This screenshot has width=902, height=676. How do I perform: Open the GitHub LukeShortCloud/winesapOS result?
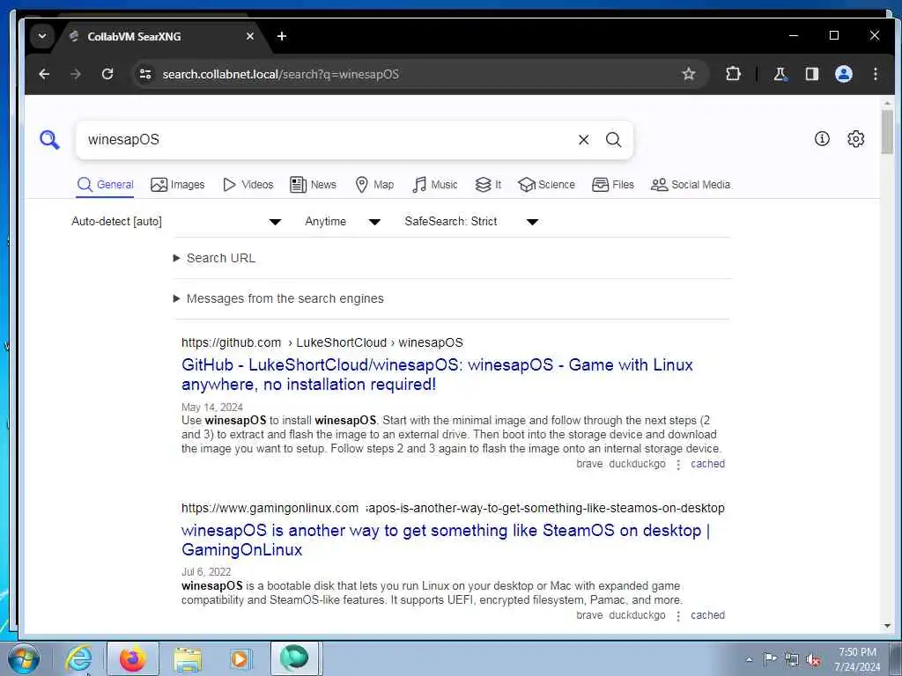pyautogui.click(x=437, y=374)
